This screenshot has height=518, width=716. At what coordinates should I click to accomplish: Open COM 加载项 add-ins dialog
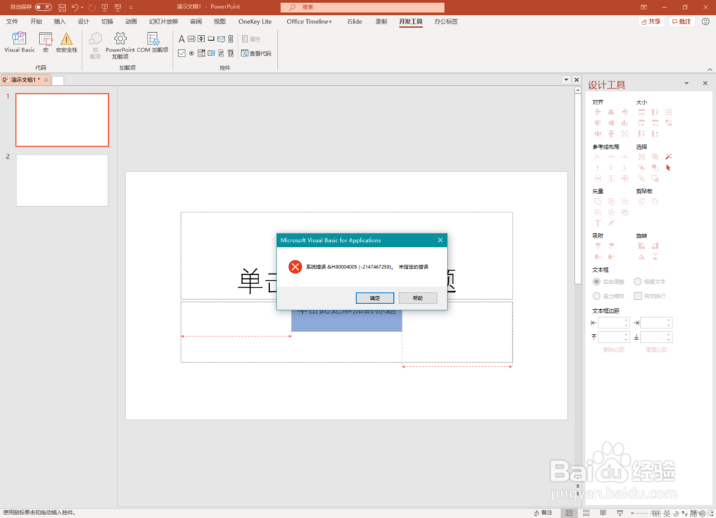pyautogui.click(x=153, y=42)
